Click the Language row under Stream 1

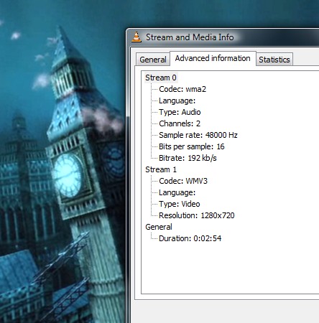point(177,192)
